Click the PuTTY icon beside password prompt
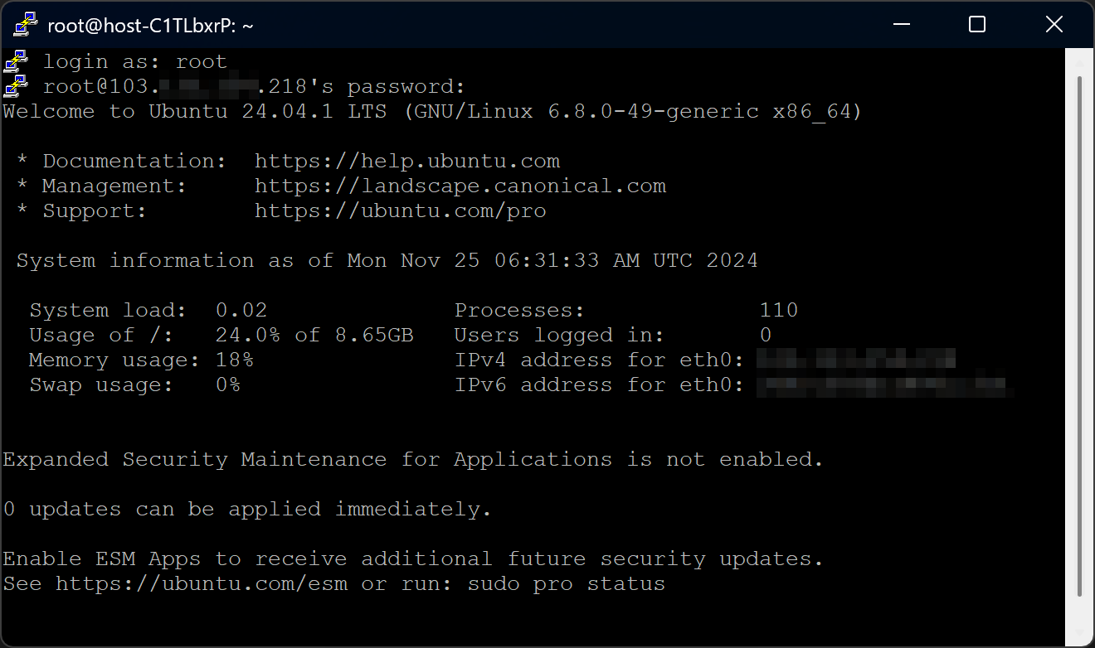Screen dimensions: 1095x648 pos(16,86)
